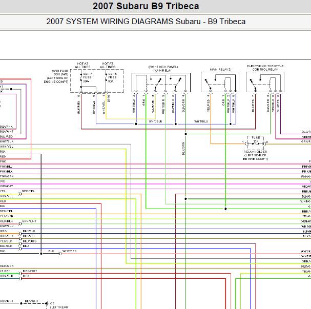
Task: Click the '2007 SYSTEM WIRING DIAGRAMS Subaru - B9 Tribeca' heading
Action: (146, 22)
